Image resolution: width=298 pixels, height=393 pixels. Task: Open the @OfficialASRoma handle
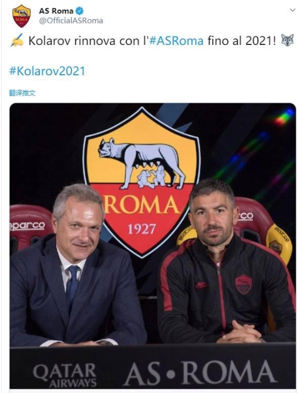tap(71, 21)
